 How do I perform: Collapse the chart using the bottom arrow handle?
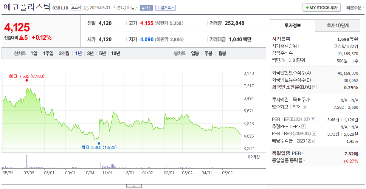pos(134,186)
